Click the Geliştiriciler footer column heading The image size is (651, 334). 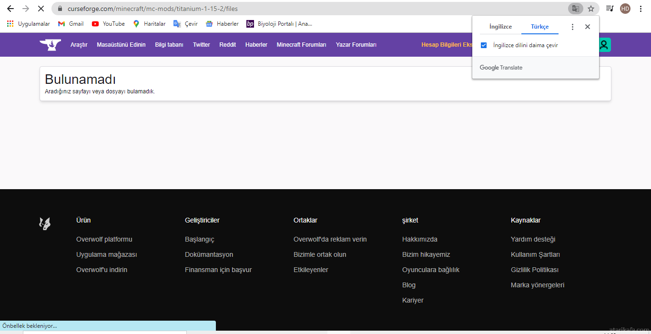[x=203, y=220]
